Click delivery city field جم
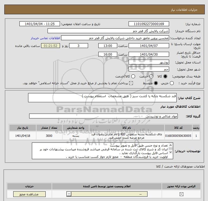208x201 pixels. click(149, 69)
